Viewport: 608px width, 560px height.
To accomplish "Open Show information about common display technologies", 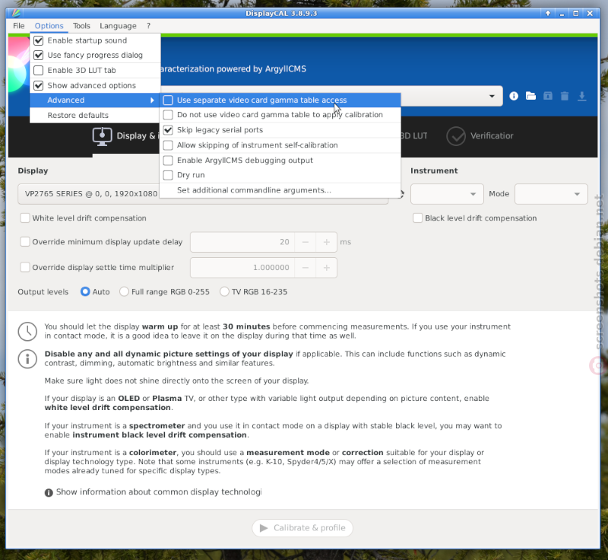I will (159, 492).
